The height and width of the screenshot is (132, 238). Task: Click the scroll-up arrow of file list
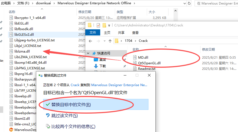175,11
